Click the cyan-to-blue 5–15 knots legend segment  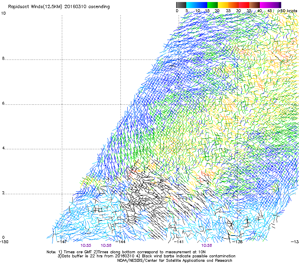point(197,5)
